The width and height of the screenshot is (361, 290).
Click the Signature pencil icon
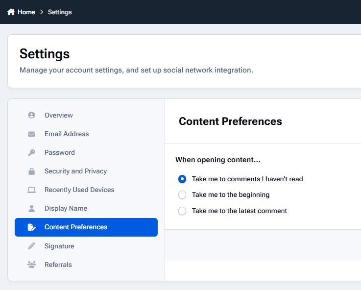pos(31,246)
